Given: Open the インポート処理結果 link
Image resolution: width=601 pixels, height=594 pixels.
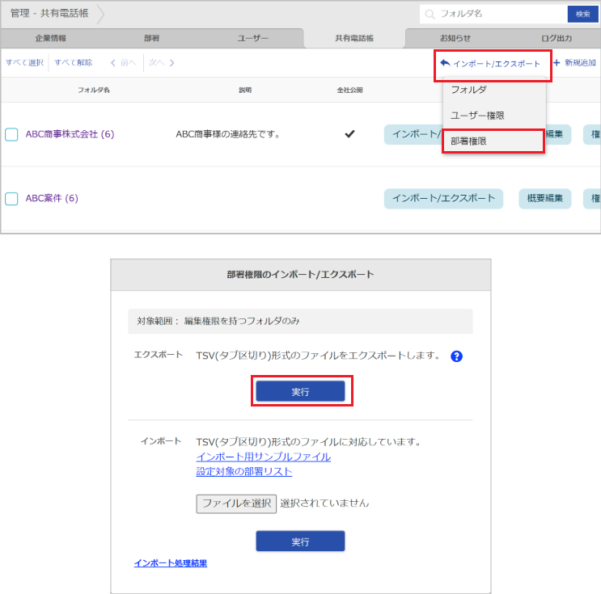Looking at the screenshot, I should (x=171, y=563).
